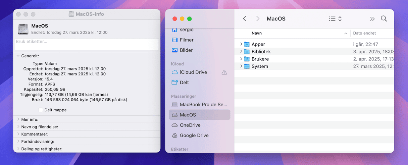Select the Bibliotek folder name

pyautogui.click(x=261, y=52)
